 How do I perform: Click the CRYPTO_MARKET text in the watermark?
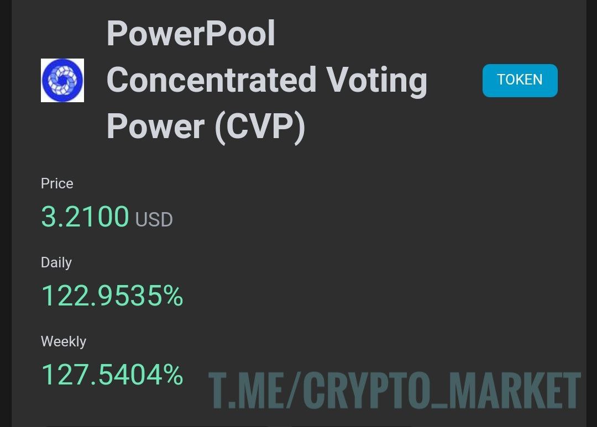coord(442,390)
